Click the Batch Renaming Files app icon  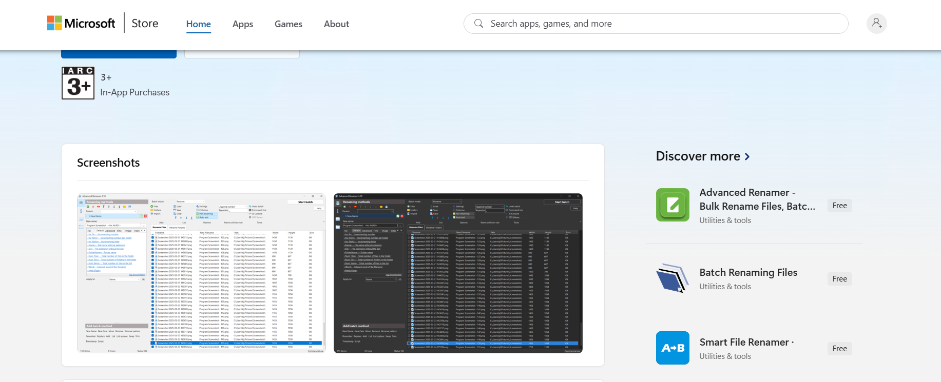coord(673,278)
